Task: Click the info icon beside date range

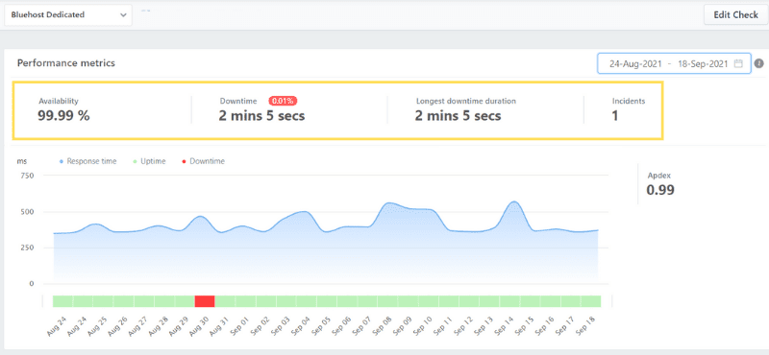Action: 759,63
